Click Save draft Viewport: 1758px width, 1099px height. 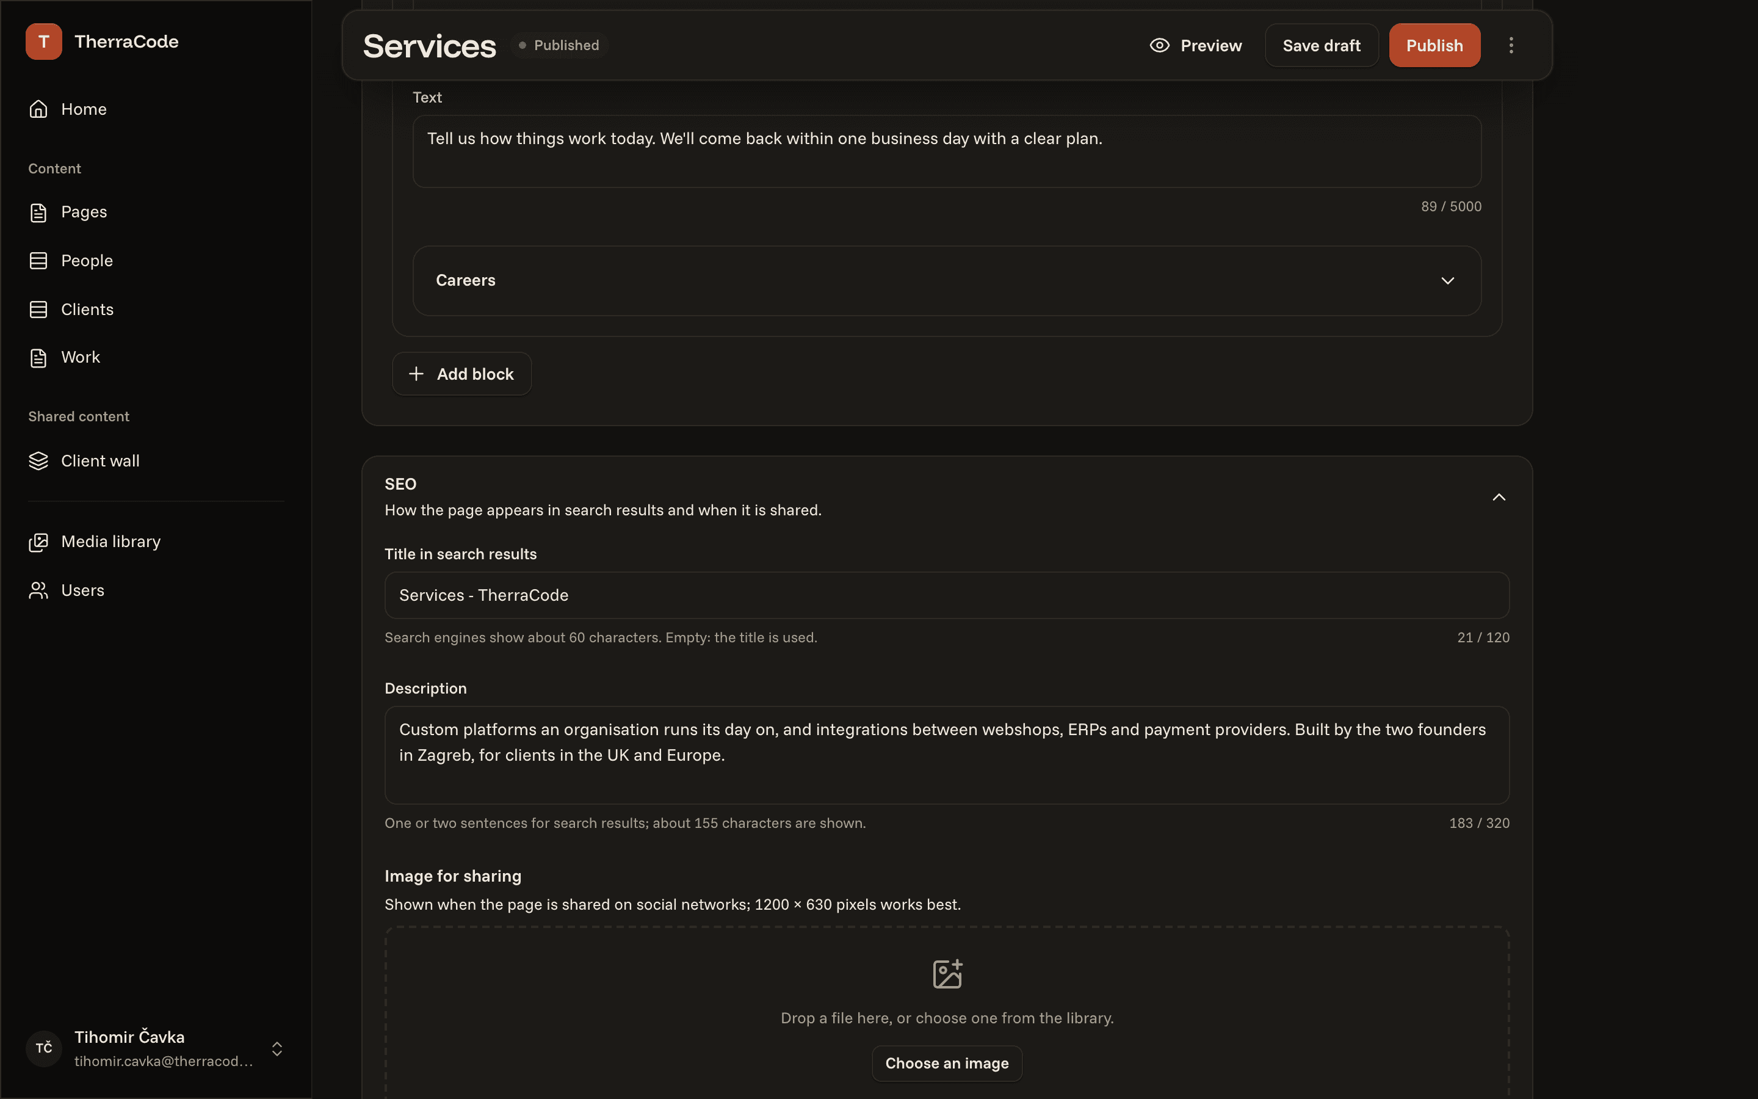(1322, 45)
